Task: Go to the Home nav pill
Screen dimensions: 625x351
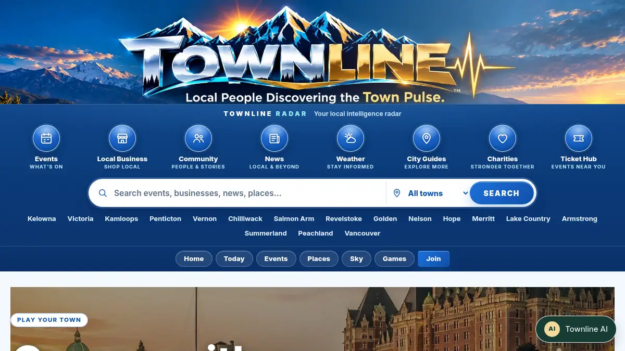Action: (194, 258)
